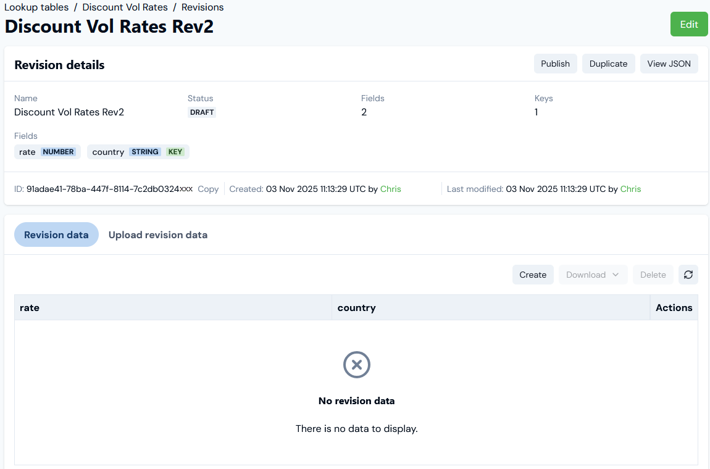Click the Delete button
710x469 pixels.
tap(653, 275)
